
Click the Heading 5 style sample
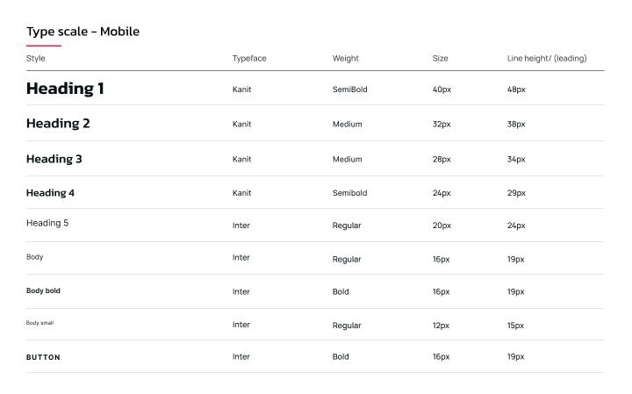tap(47, 224)
